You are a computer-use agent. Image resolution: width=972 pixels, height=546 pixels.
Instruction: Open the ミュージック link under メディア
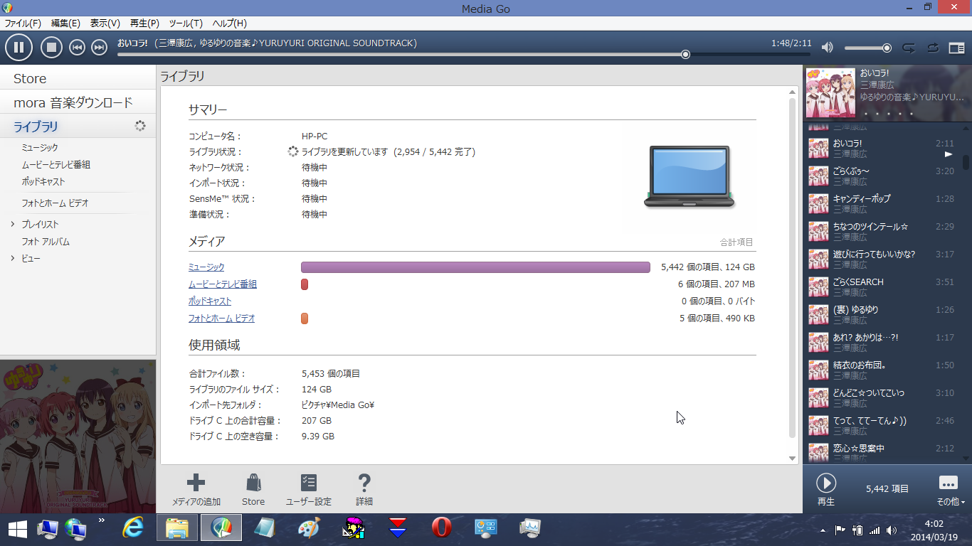point(206,267)
